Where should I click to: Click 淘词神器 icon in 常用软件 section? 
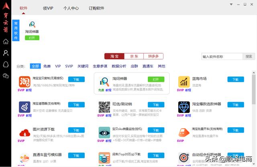(32, 24)
